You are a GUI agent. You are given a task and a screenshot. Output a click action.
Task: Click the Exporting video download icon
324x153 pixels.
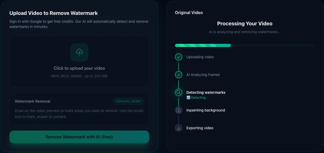pos(178,128)
